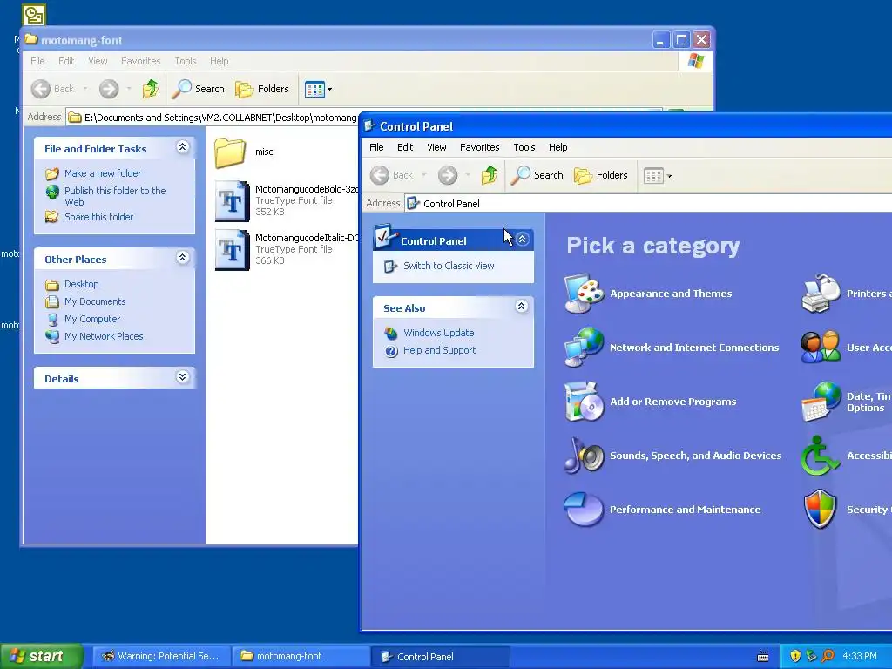Open Back history dropdown in motomang-font window
Image resolution: width=892 pixels, height=669 pixels.
click(x=85, y=89)
